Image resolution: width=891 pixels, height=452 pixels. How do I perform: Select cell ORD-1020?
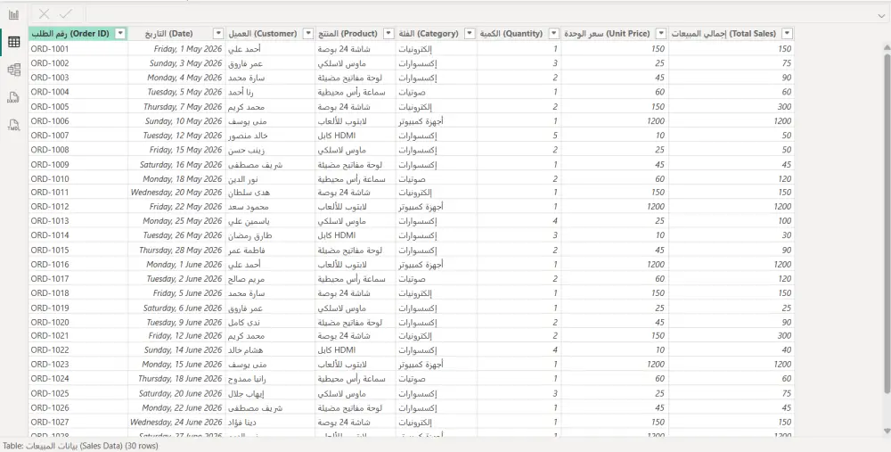(78, 322)
